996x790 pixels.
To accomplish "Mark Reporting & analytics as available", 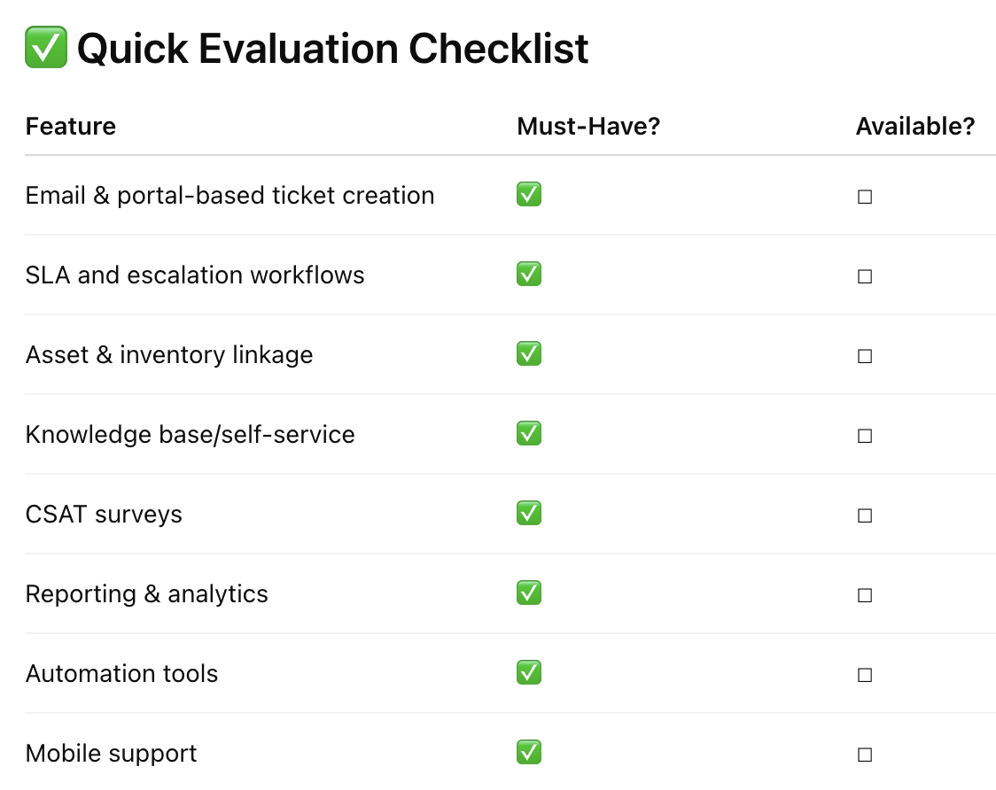I will click(865, 595).
